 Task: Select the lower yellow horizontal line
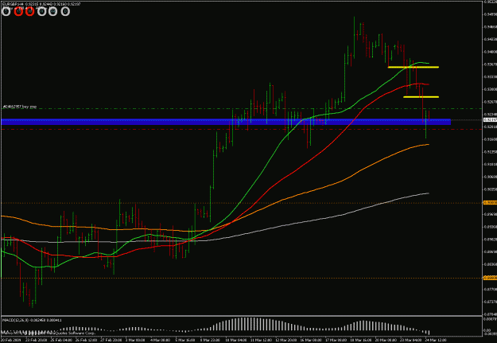click(x=421, y=97)
